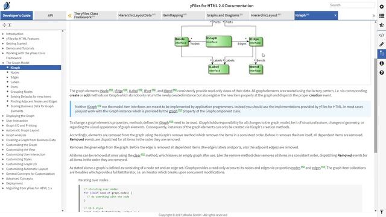386x217 pixels.
Task: Click the Search input field
Action: (352, 5)
